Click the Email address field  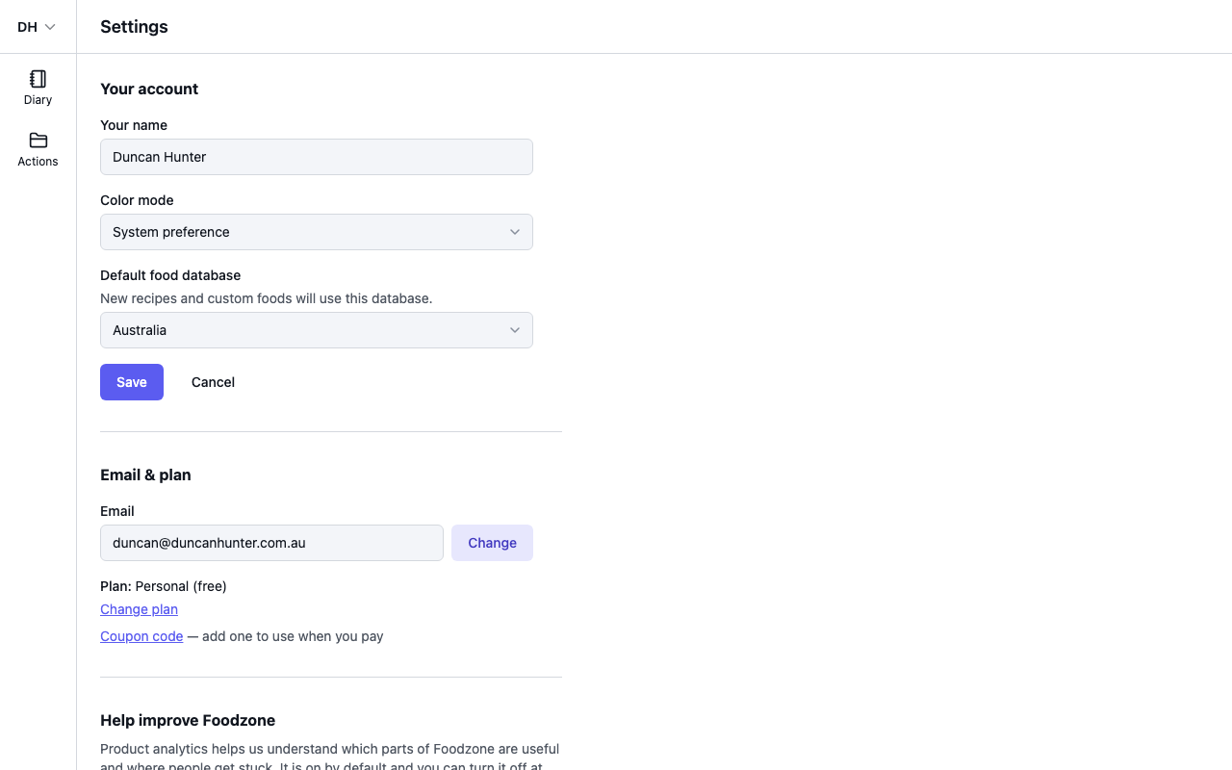tap(271, 543)
